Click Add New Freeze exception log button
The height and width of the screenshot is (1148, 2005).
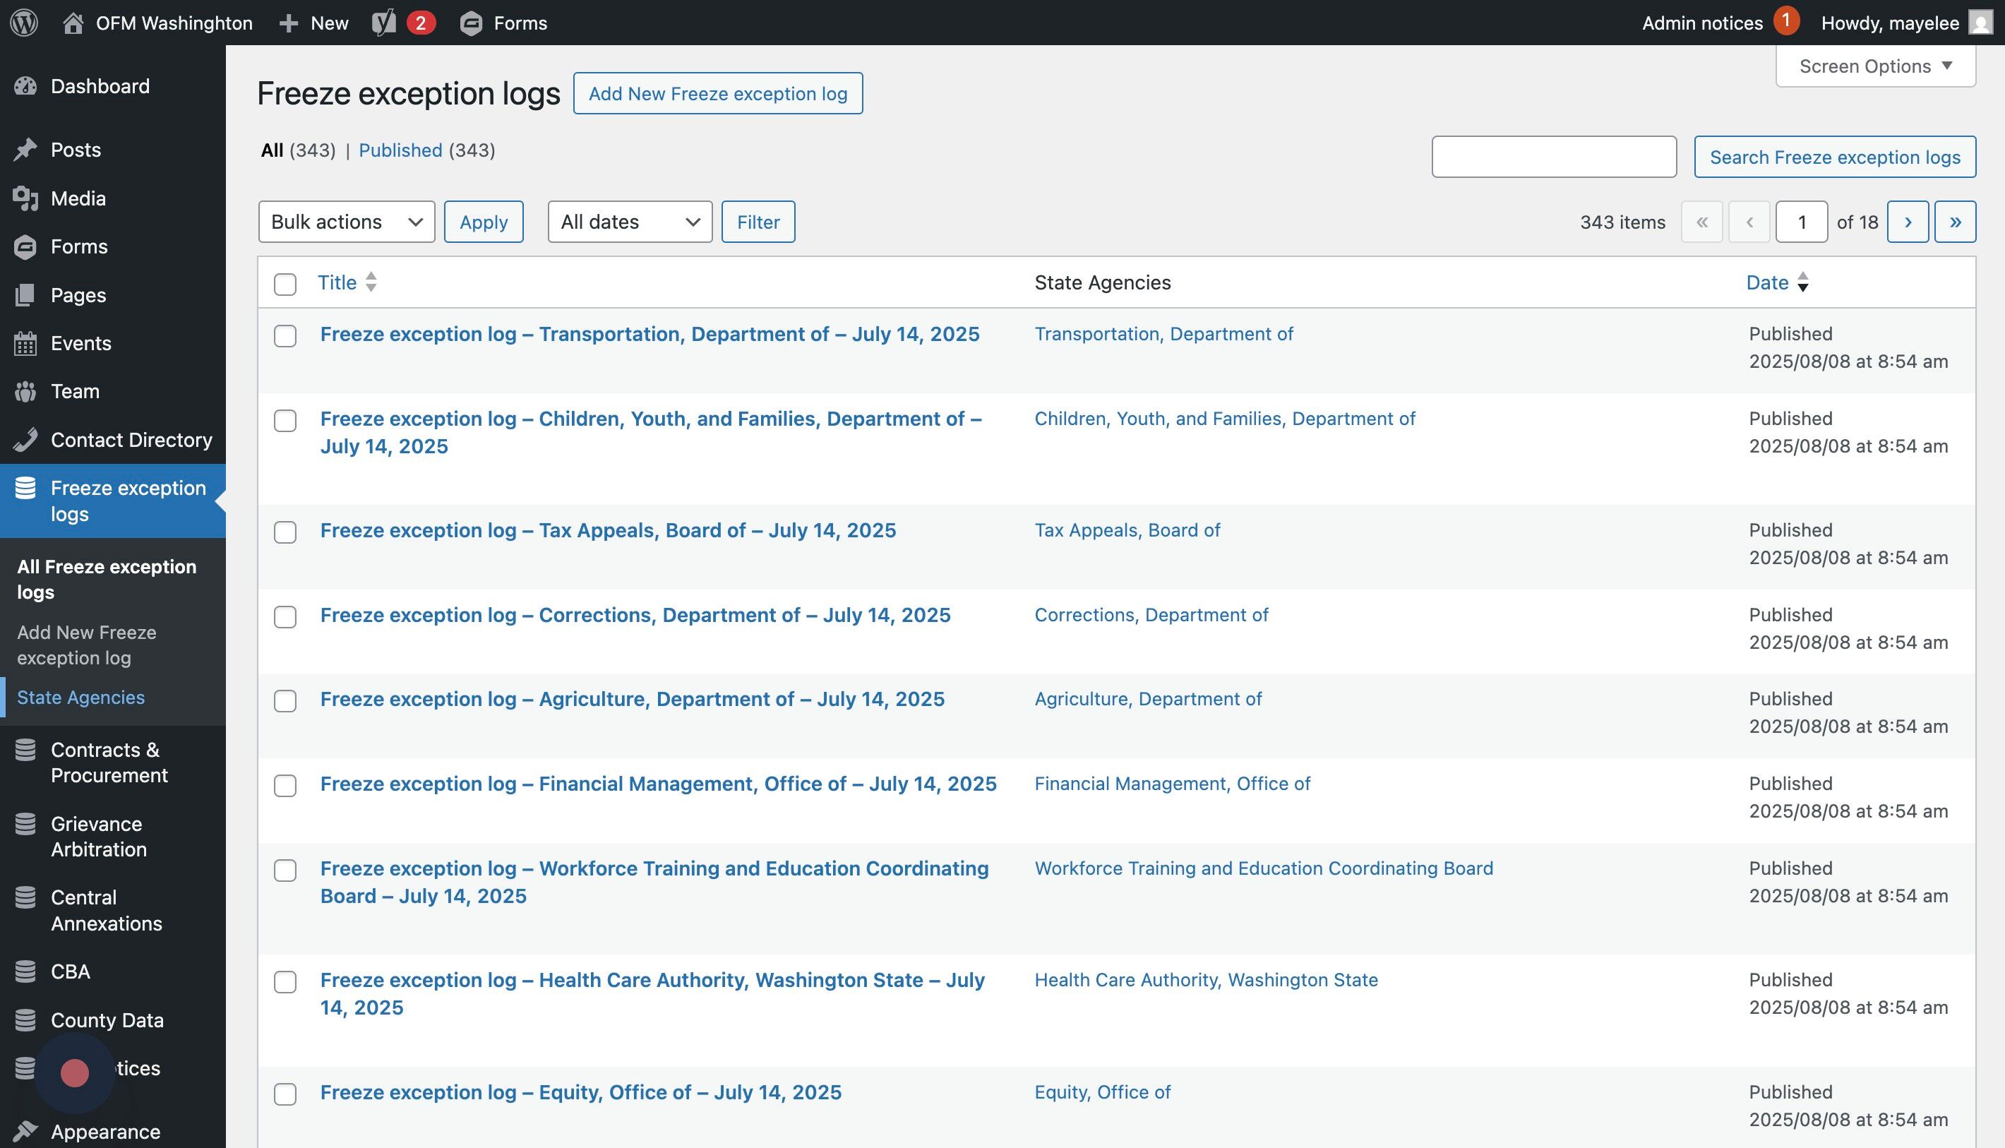tap(717, 94)
